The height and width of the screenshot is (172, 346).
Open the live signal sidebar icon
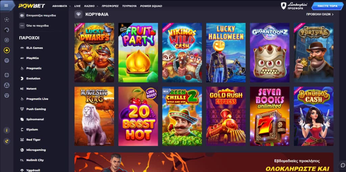coord(7,60)
